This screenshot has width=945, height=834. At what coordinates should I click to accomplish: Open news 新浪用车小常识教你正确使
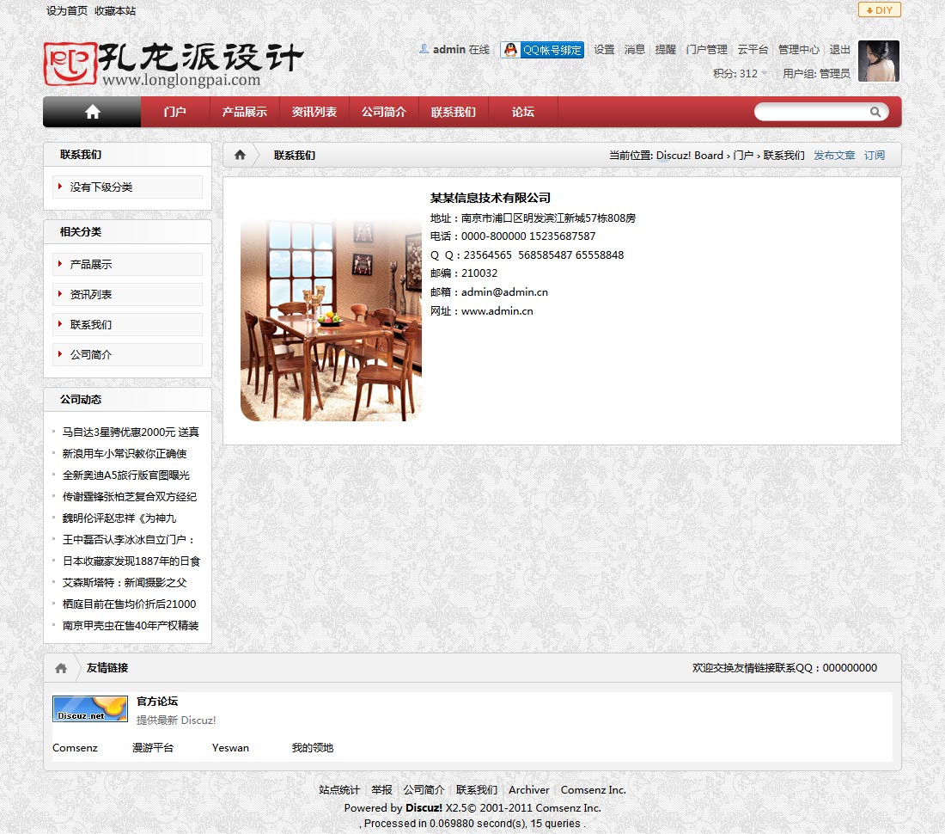pos(125,453)
